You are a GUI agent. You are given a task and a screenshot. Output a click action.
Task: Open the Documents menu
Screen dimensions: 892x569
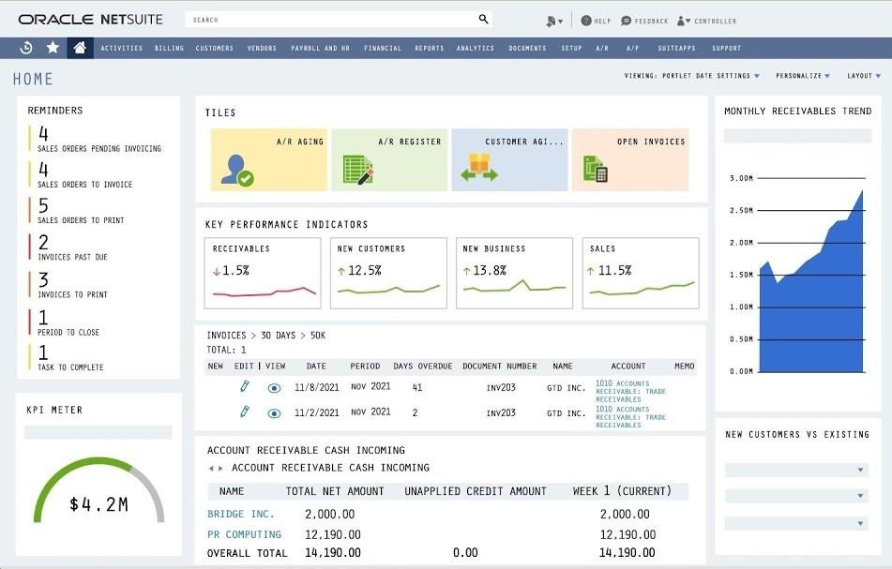(527, 49)
